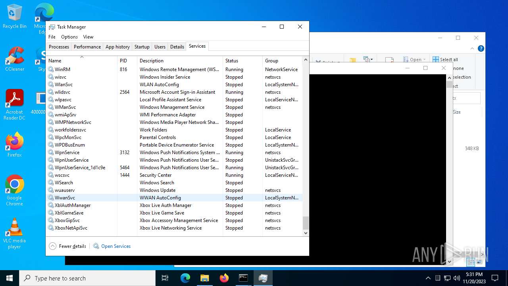Click the console window scroll down arrow

449,262
